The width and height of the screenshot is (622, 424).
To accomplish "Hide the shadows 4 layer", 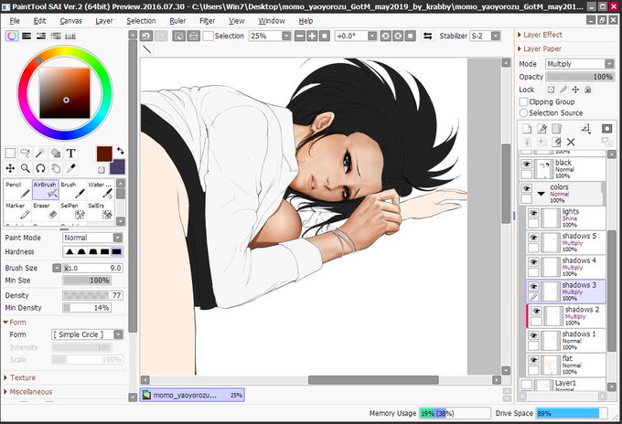I will coord(533,262).
